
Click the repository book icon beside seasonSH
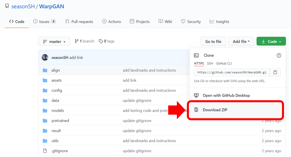tap(7, 6)
